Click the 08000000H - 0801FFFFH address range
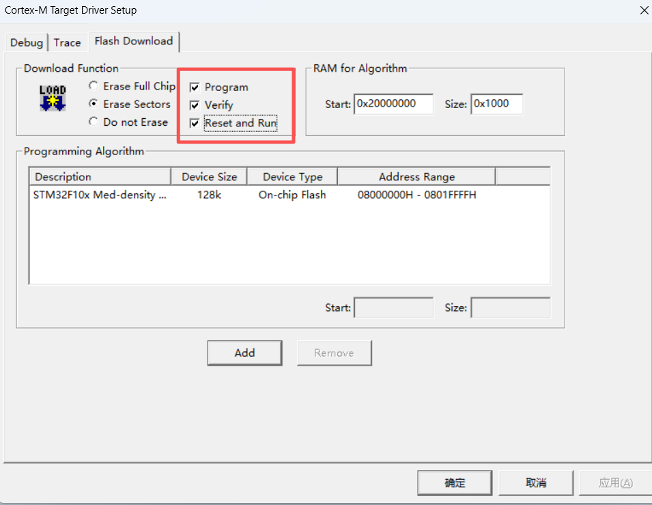 pos(416,195)
